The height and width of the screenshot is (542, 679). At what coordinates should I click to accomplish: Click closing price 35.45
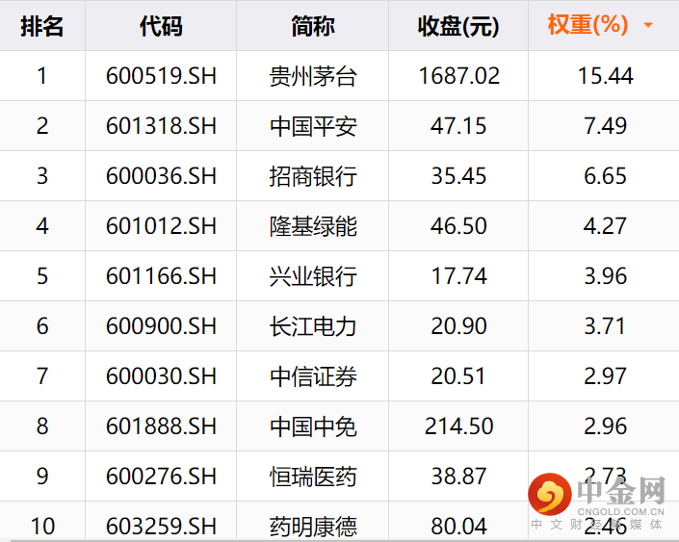[x=458, y=176]
